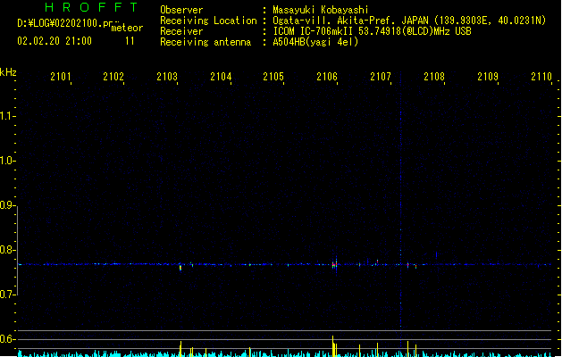The image size is (562, 357).
Task: Select the meteor count value 11
Action: (130, 41)
